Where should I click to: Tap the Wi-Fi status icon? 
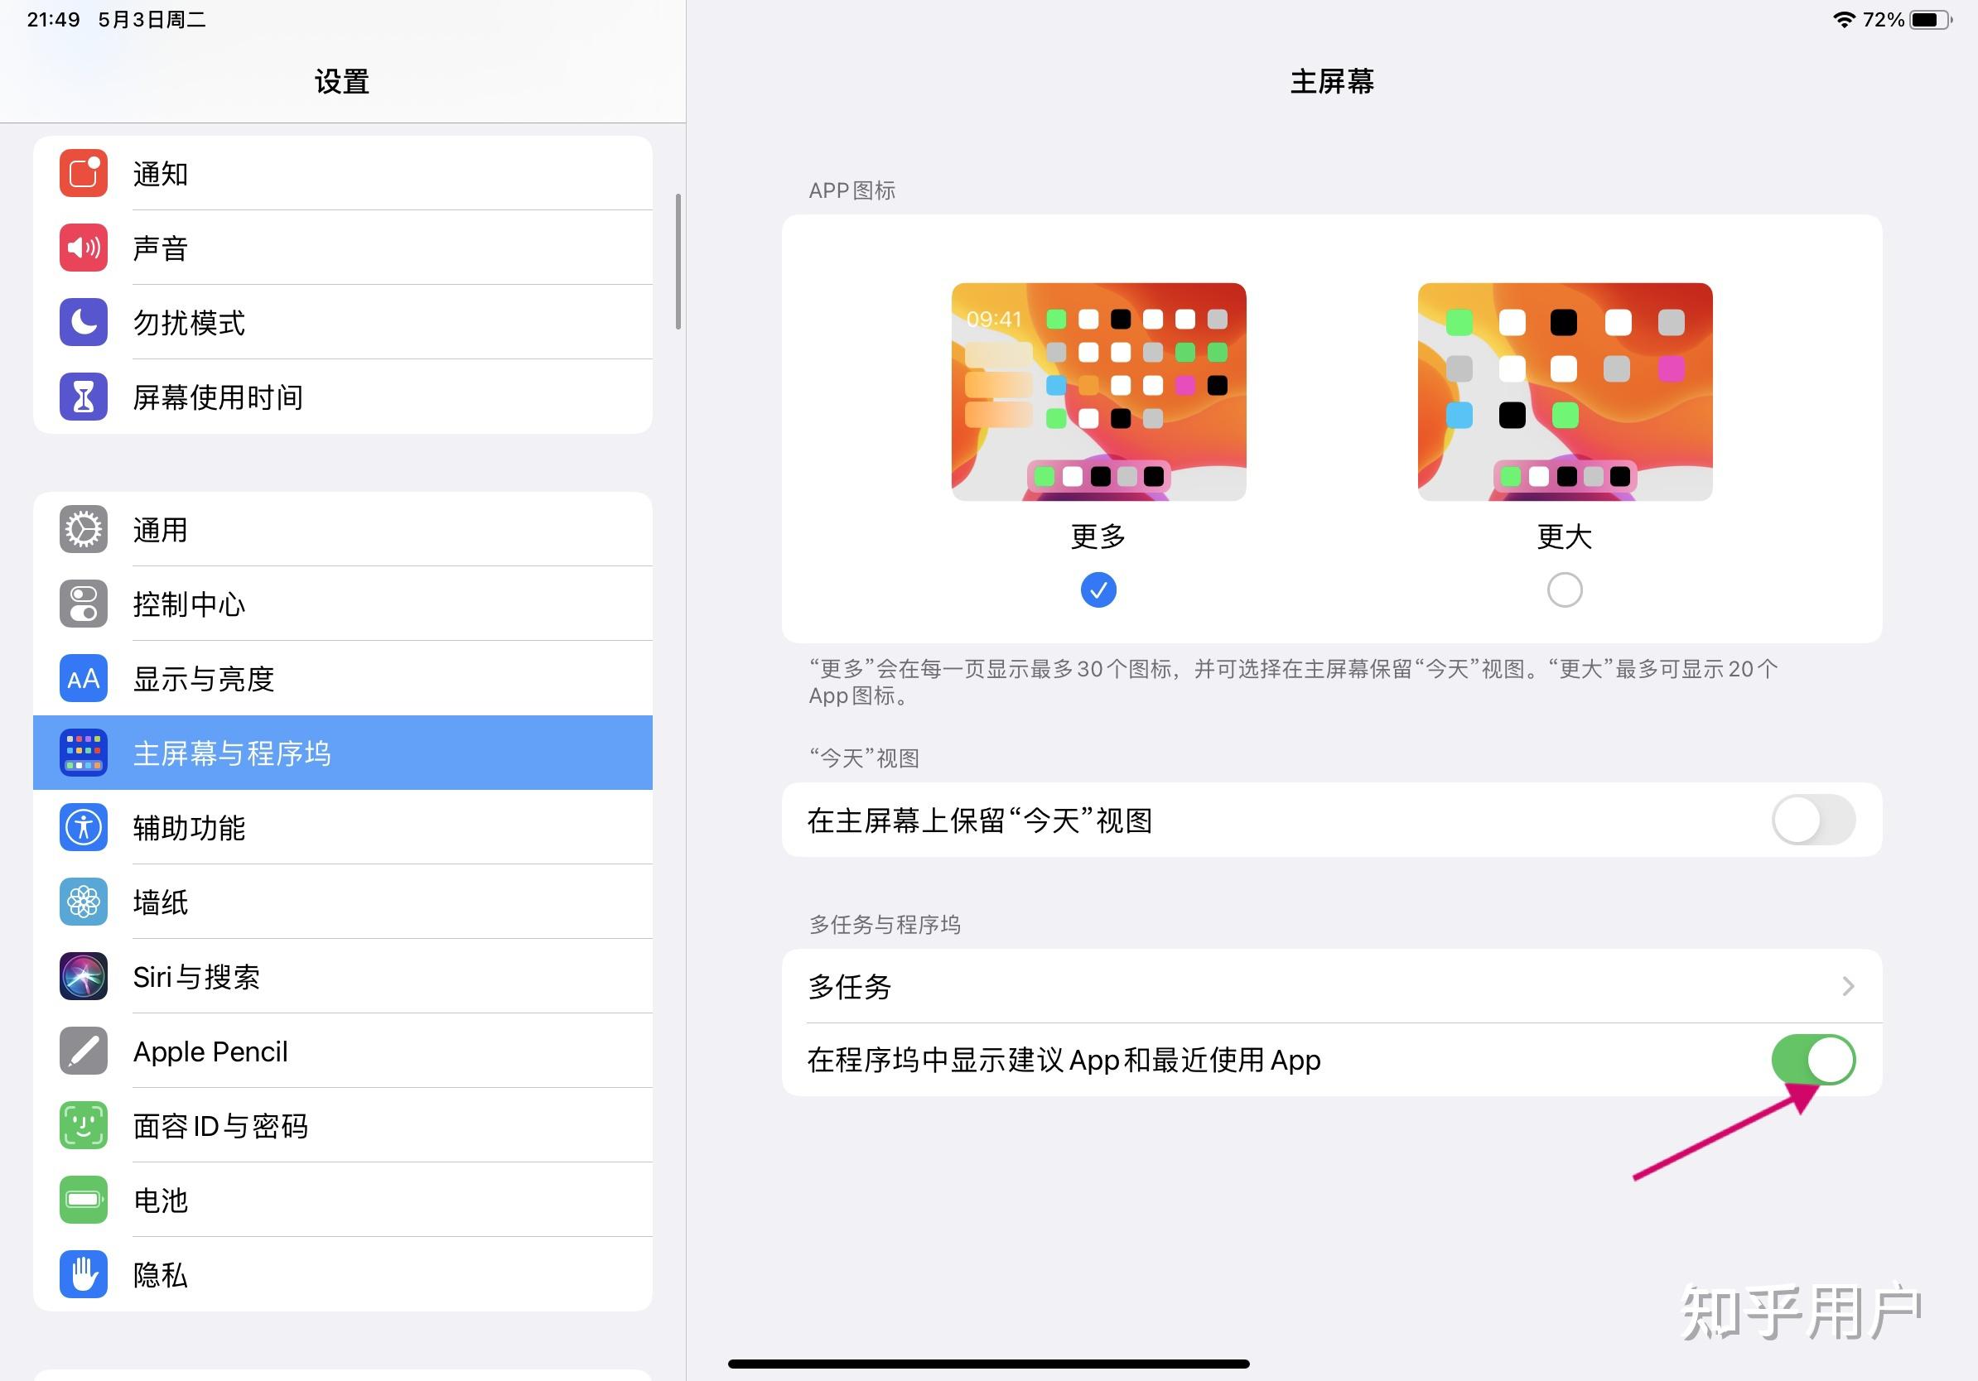tap(1844, 19)
